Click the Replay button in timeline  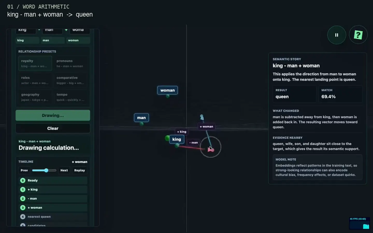[80, 170]
